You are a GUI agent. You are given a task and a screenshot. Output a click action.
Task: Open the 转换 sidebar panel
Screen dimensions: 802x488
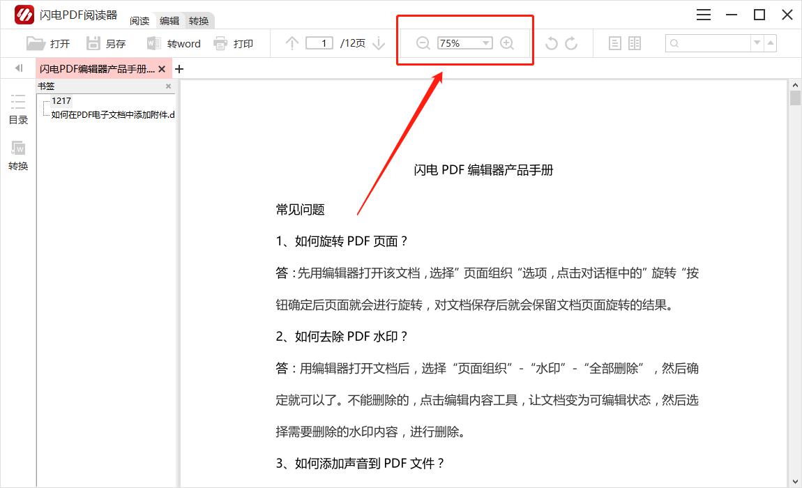pos(18,155)
